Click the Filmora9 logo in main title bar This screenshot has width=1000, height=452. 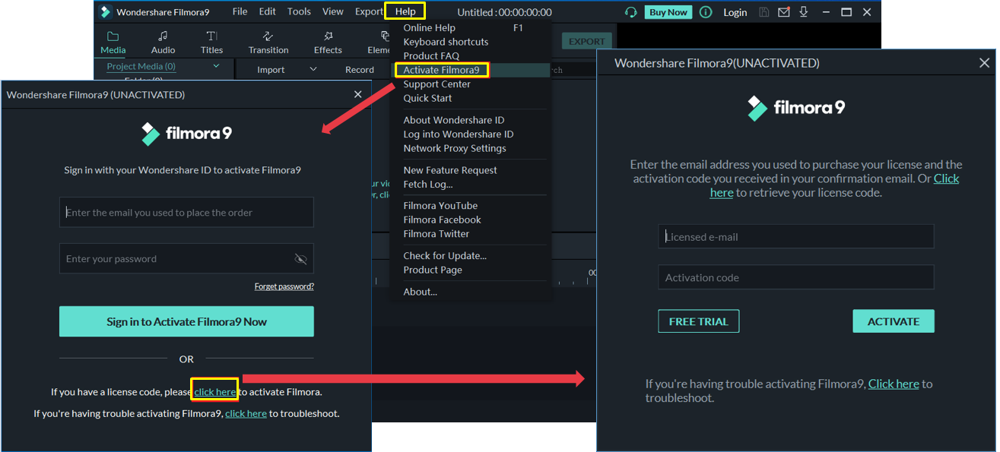click(105, 11)
